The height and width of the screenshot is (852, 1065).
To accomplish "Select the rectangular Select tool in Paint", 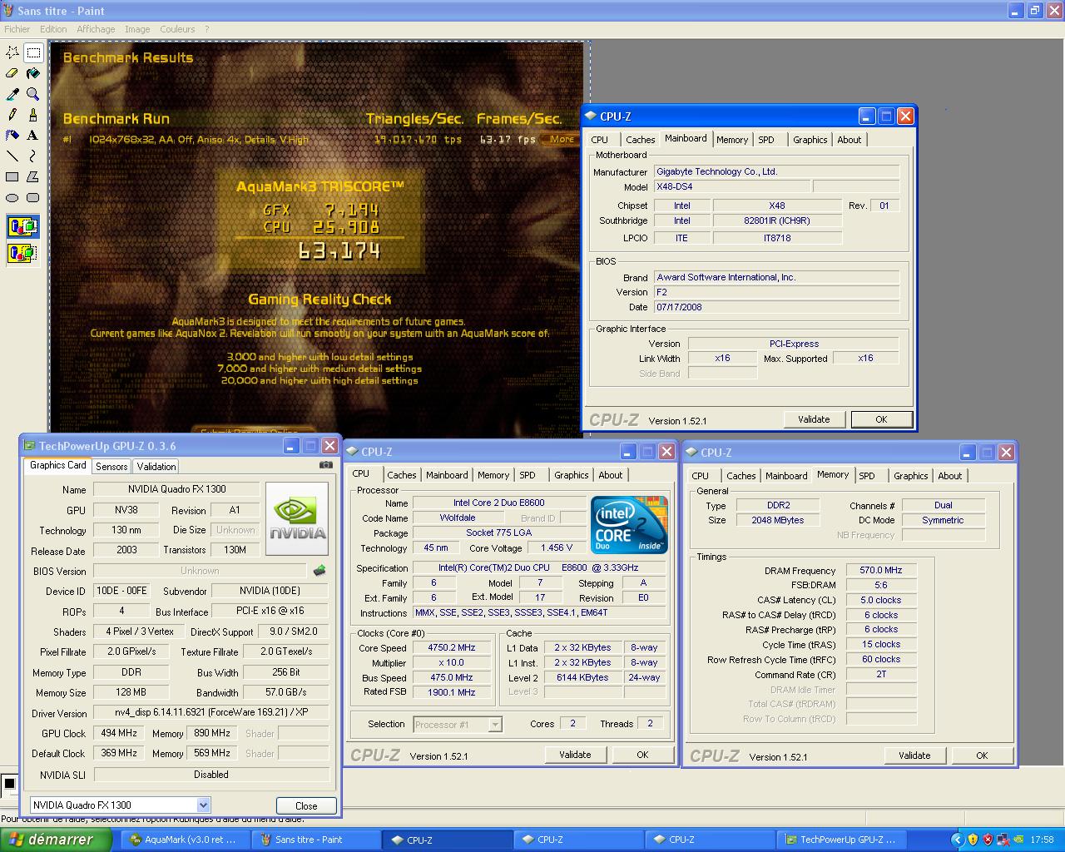I will pyautogui.click(x=33, y=52).
